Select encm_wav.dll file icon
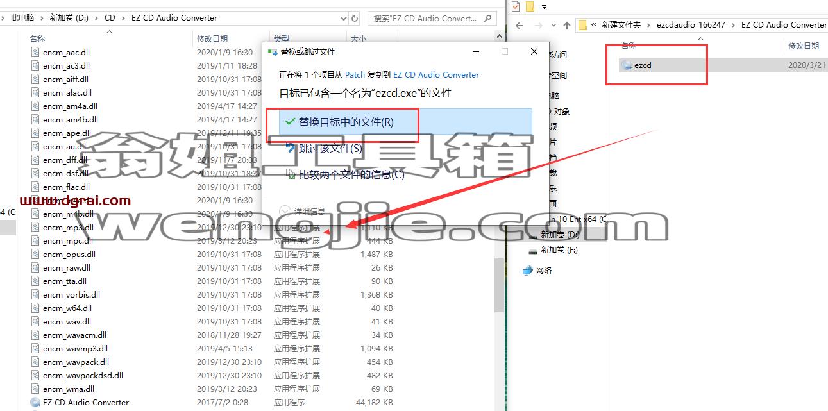The image size is (828, 411). coord(35,322)
